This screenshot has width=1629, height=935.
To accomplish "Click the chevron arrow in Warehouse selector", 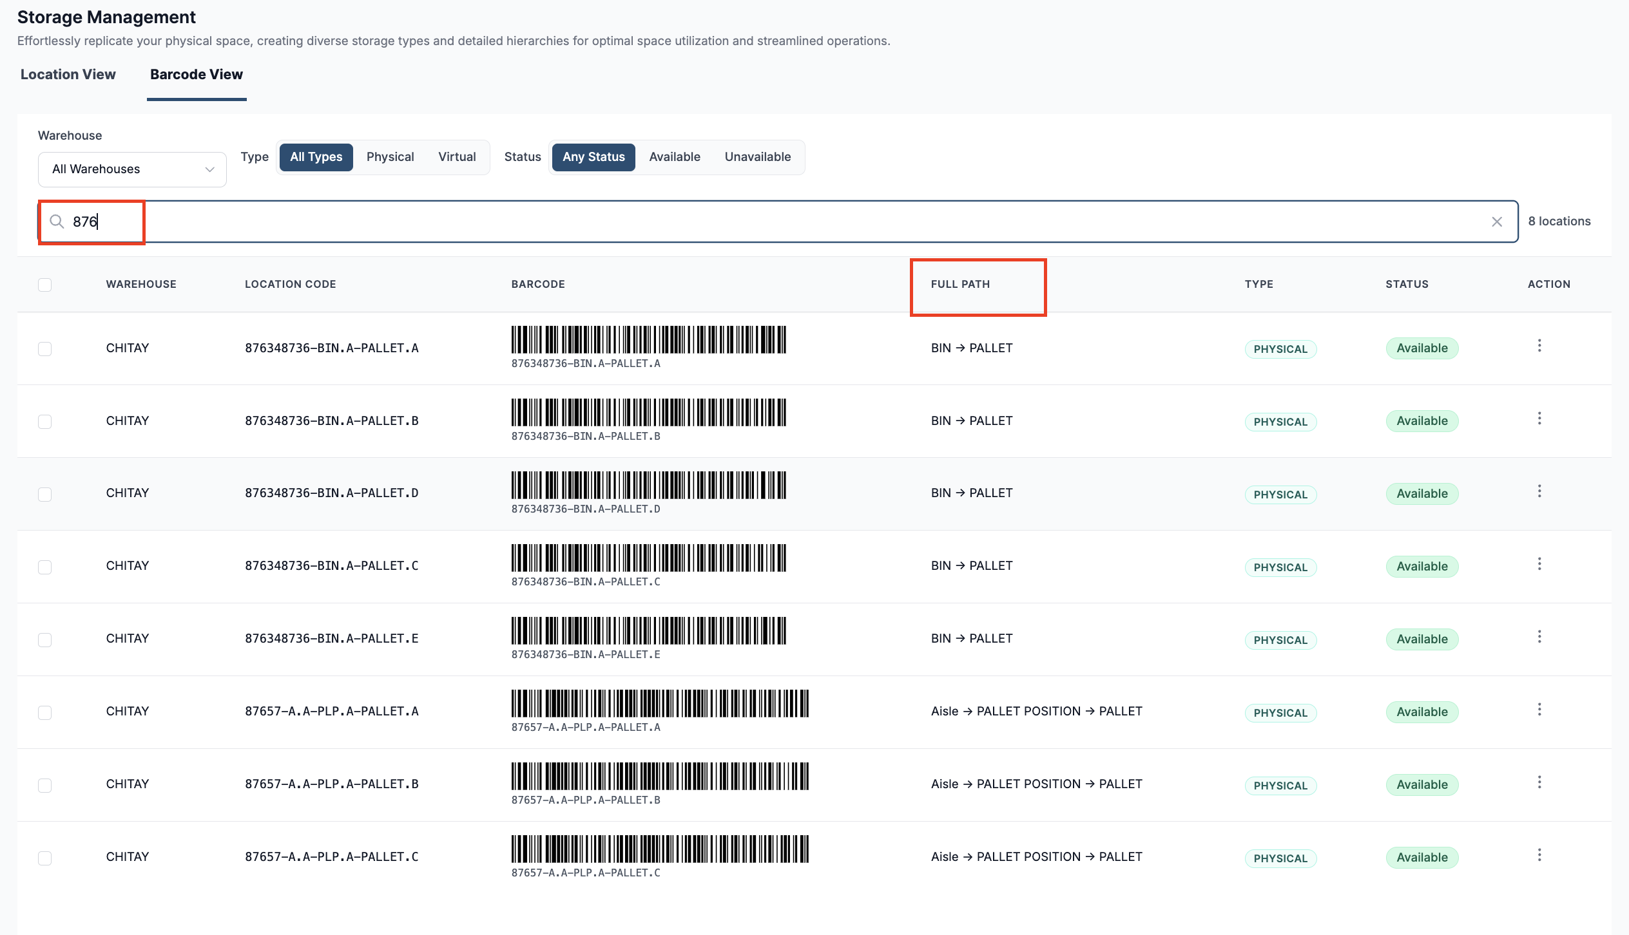I will [x=209, y=169].
